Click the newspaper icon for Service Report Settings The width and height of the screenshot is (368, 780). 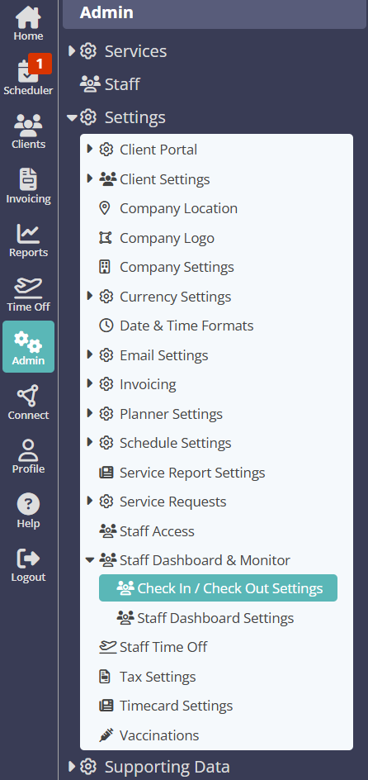pyautogui.click(x=106, y=473)
